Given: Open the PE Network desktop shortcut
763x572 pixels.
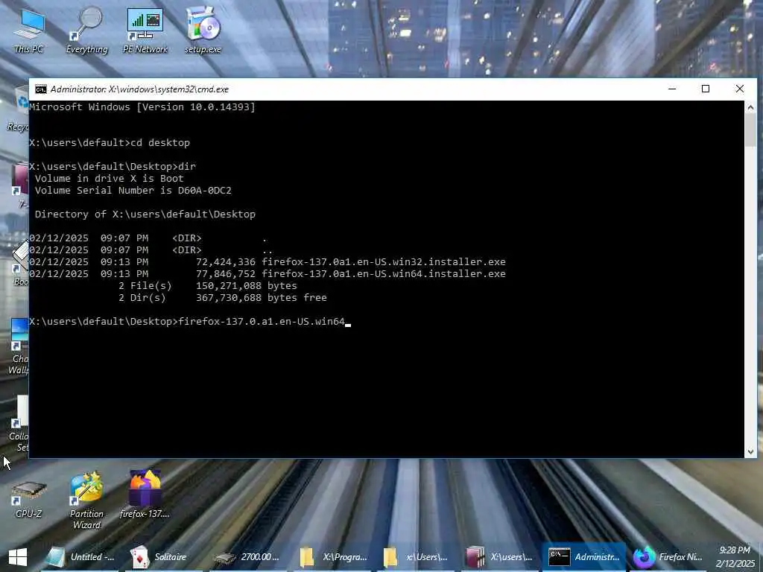Looking at the screenshot, I should [x=145, y=31].
